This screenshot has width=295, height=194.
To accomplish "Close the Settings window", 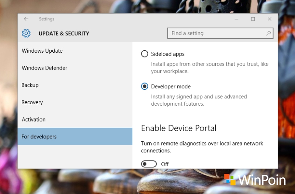I will coord(270,19).
